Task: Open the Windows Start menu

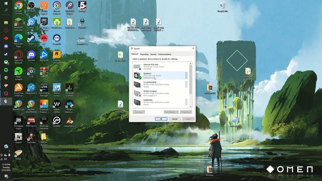Action: [6, 4]
